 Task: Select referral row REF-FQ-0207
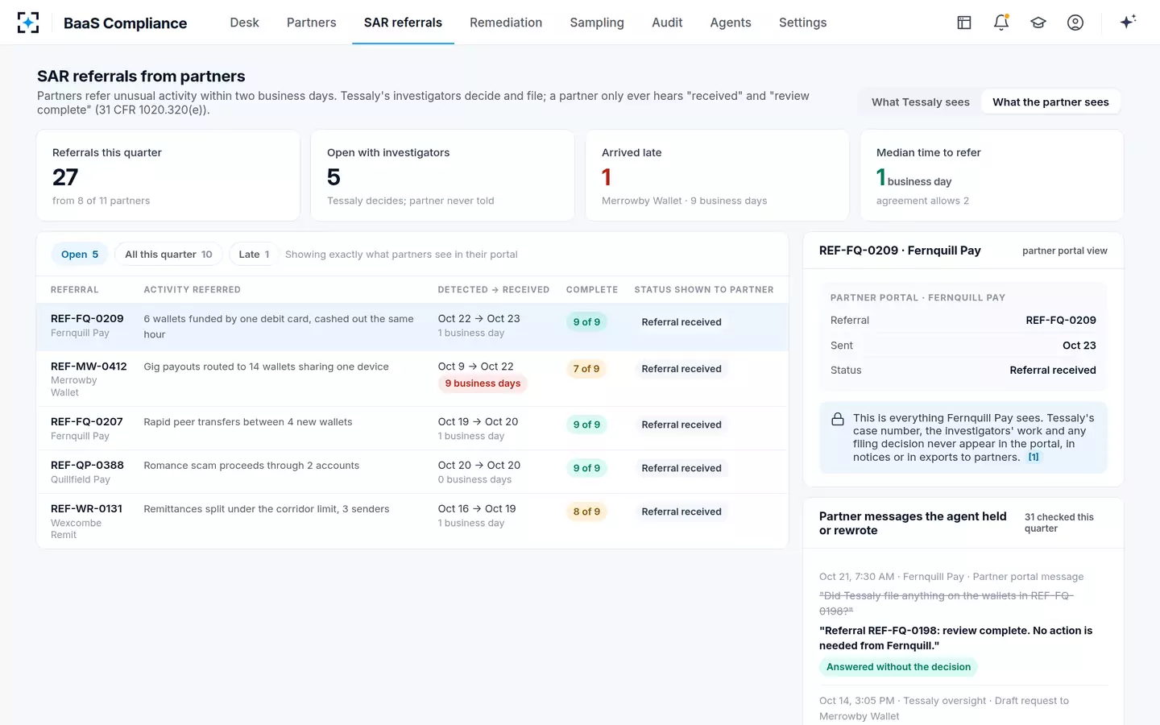click(412, 429)
